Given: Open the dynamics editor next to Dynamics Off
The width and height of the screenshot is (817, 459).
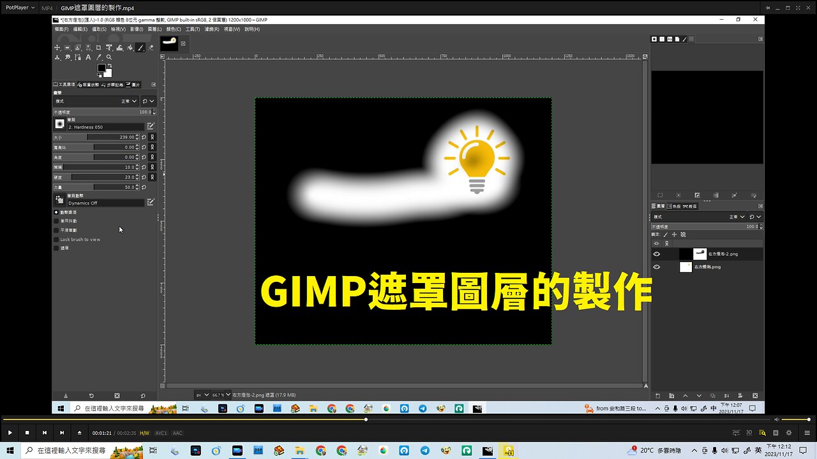Looking at the screenshot, I should 151,202.
